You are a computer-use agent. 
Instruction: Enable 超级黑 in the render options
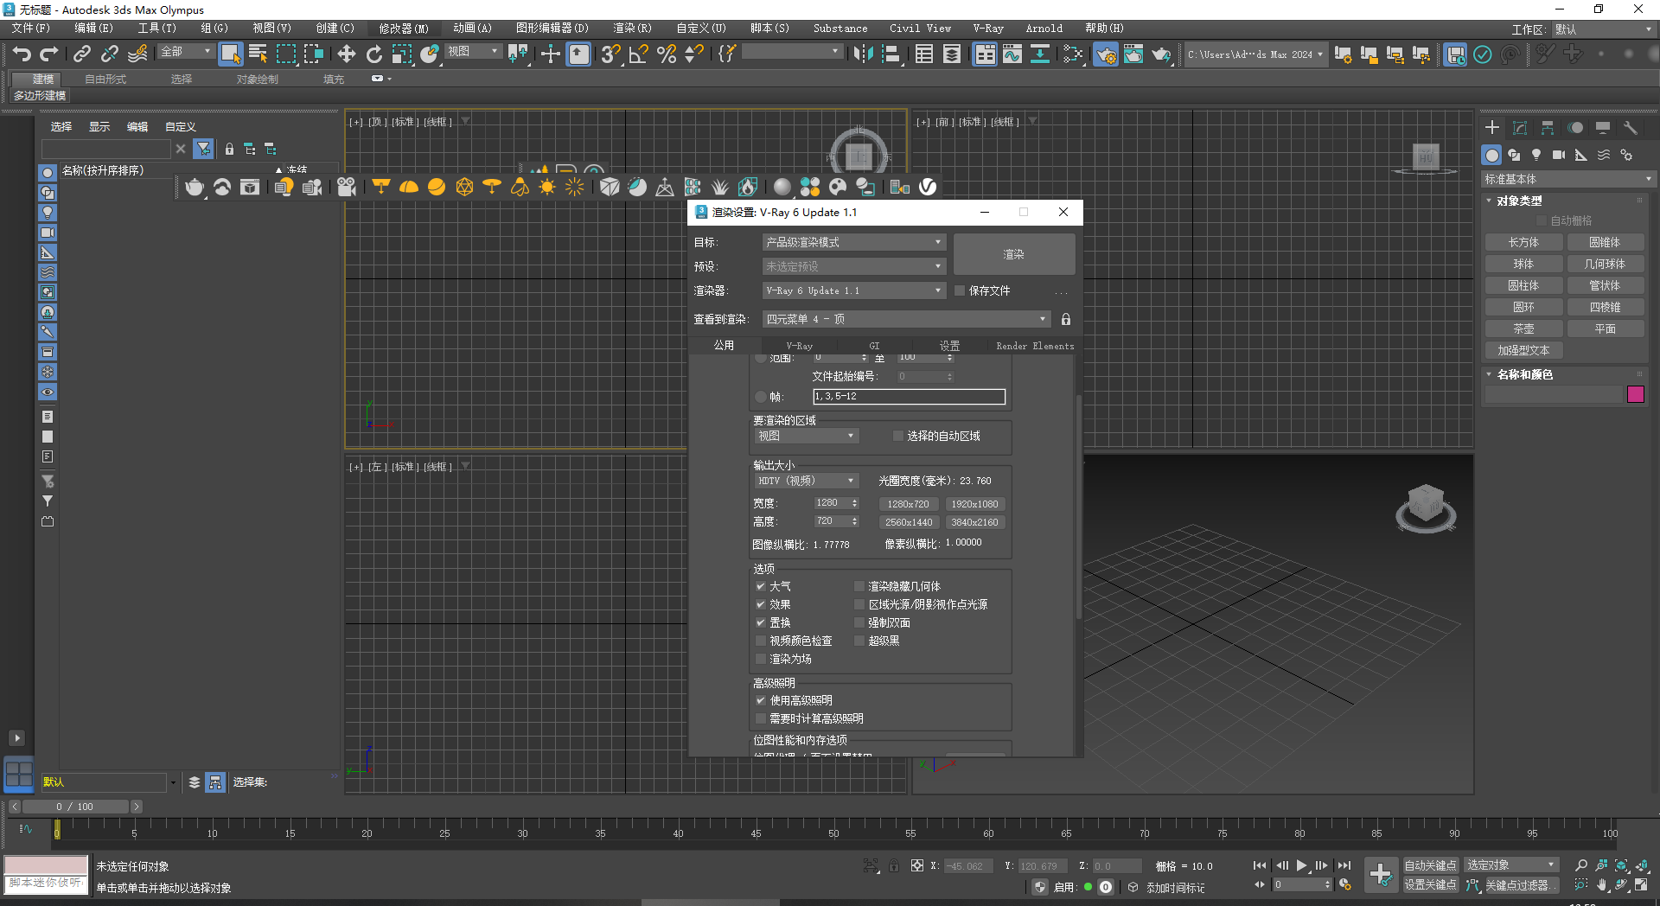pyautogui.click(x=859, y=641)
